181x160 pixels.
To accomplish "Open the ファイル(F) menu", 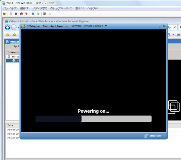I will [x=10, y=8].
